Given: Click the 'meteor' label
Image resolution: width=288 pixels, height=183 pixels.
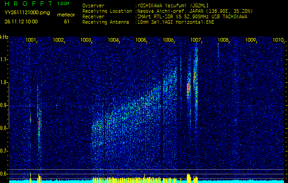Looking at the screenshot, I should coord(66,15).
